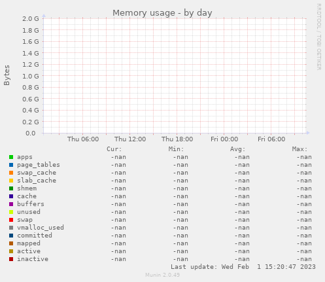Click the indigo cache legend swatch
The image size is (325, 282).
pos(11,196)
